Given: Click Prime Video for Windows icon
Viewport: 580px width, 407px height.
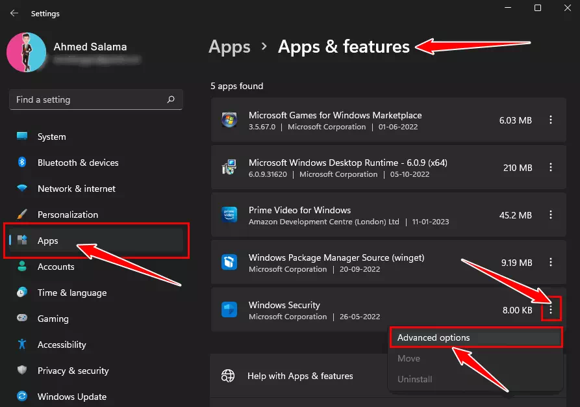Looking at the screenshot, I should click(x=229, y=215).
